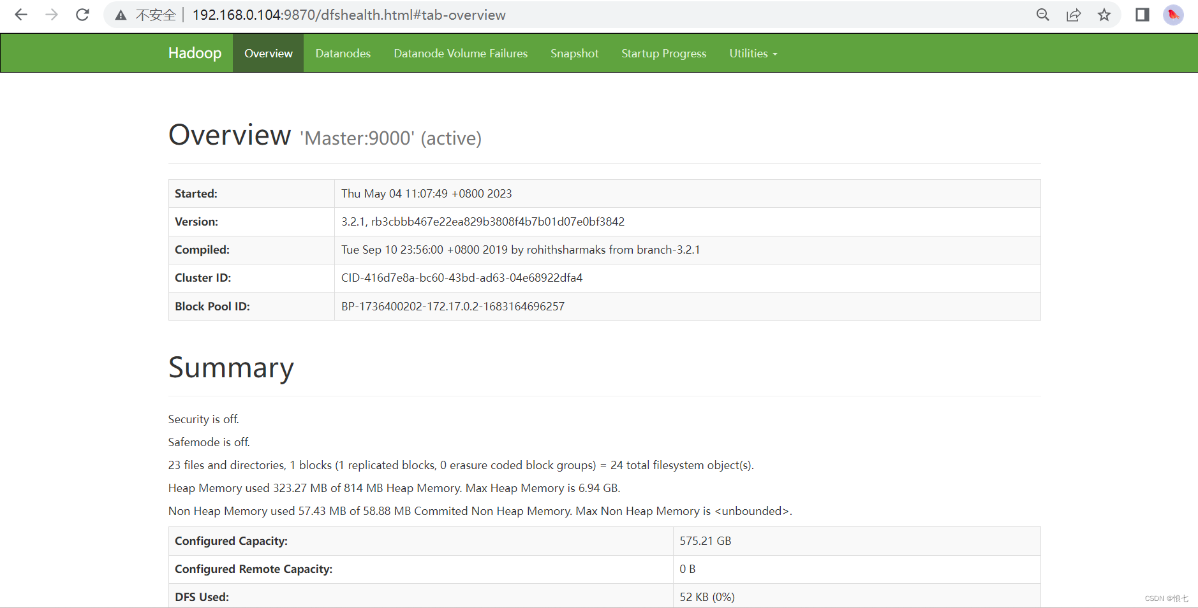Image resolution: width=1198 pixels, height=608 pixels.
Task: Click the Hadoop brand link
Action: coord(195,53)
